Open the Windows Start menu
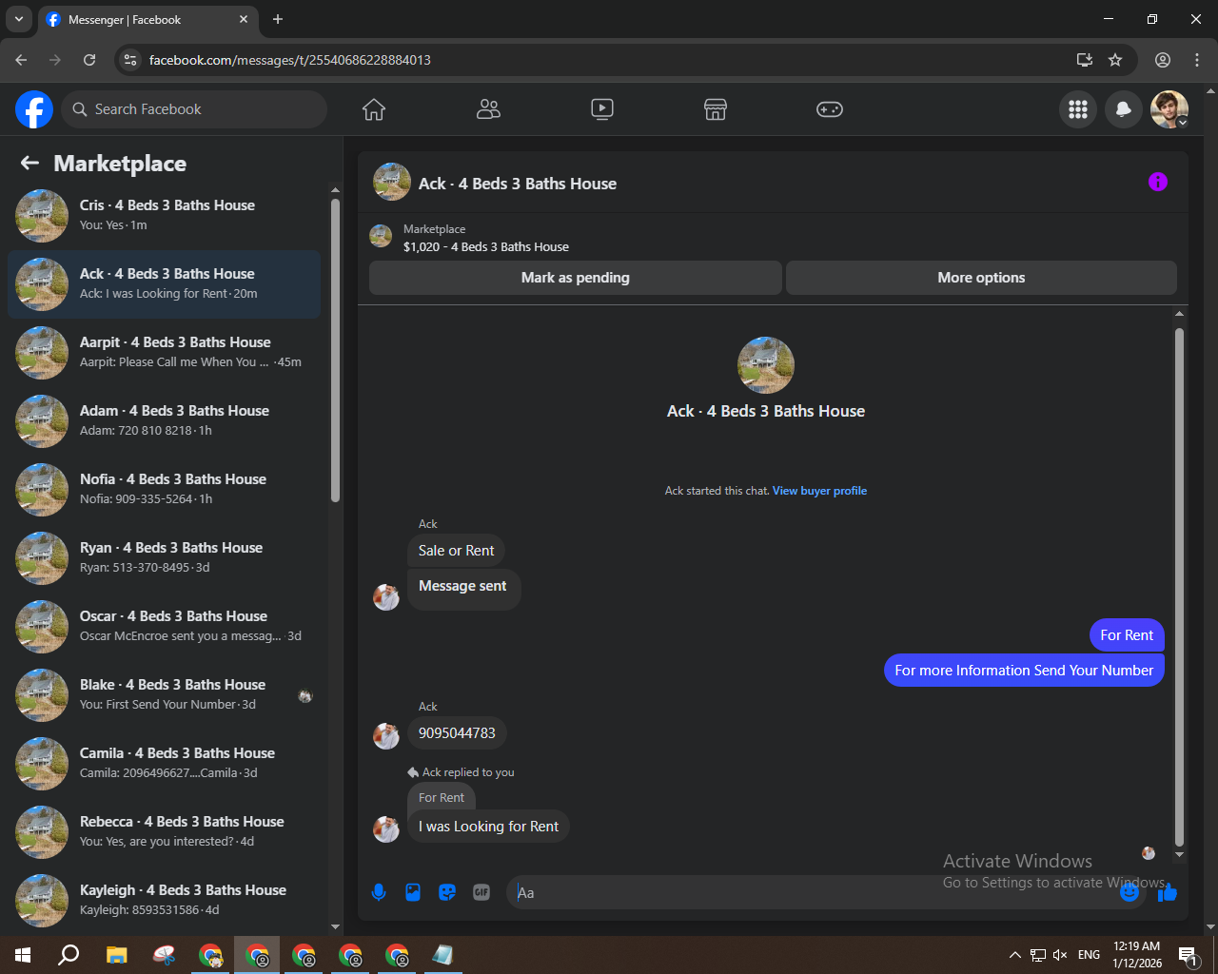Image resolution: width=1218 pixels, height=974 pixels. pos(23,955)
